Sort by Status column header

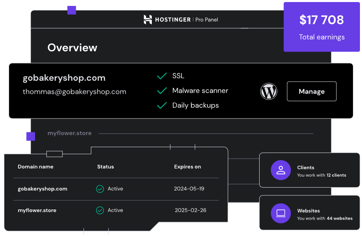click(105, 167)
